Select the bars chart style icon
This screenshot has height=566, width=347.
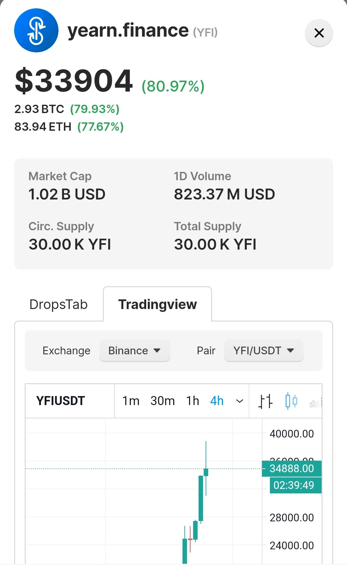pyautogui.click(x=265, y=401)
